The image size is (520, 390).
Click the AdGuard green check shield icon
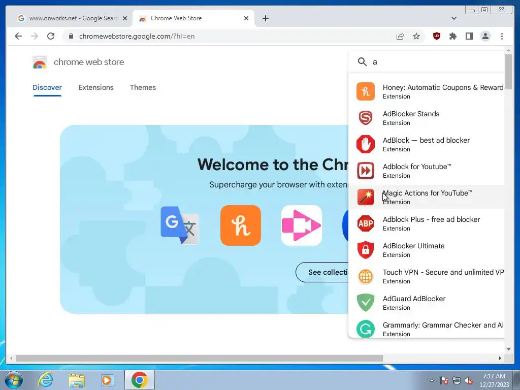[x=366, y=303]
